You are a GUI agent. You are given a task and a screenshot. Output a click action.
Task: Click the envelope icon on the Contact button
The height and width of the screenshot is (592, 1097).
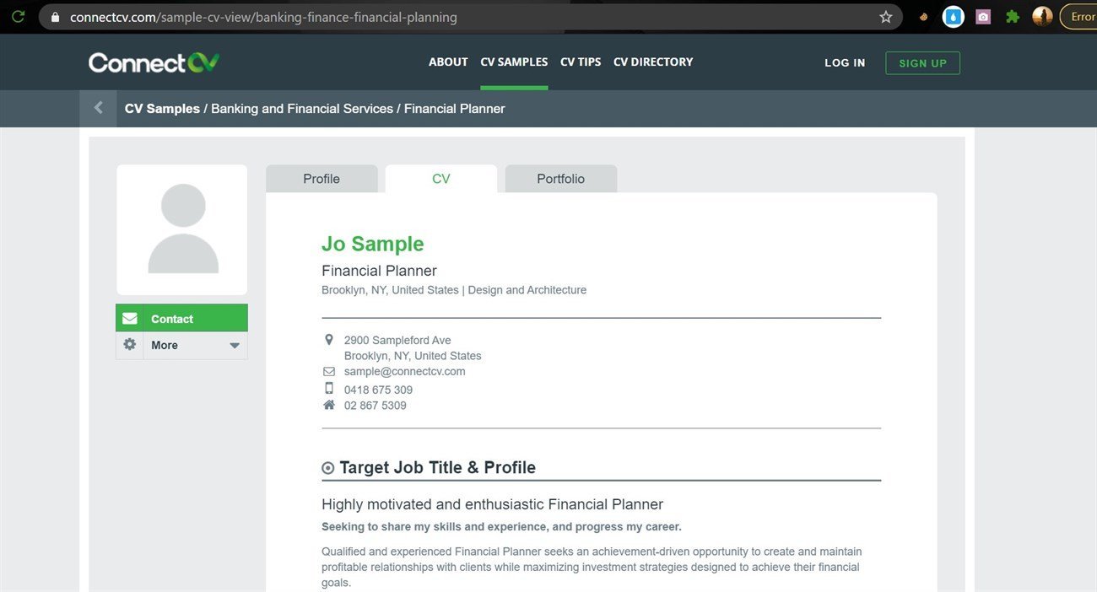(x=129, y=318)
